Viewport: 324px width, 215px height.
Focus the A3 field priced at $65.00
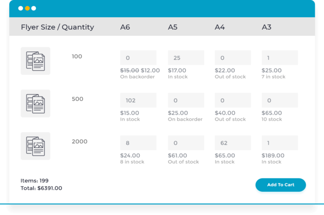pos(280,100)
